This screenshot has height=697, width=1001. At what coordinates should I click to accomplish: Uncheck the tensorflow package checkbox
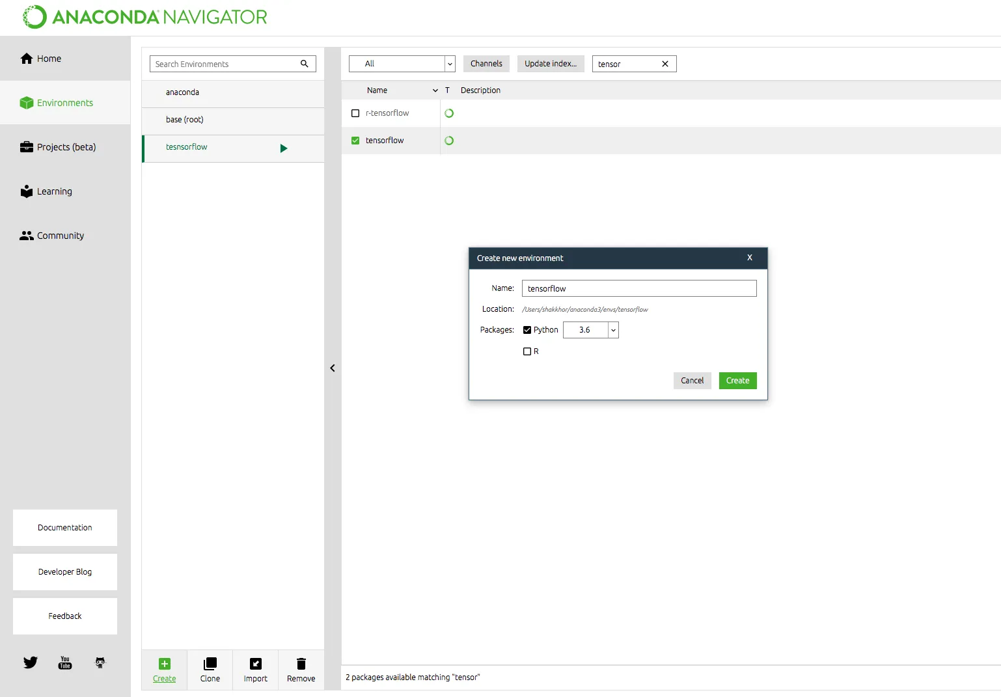pos(355,141)
